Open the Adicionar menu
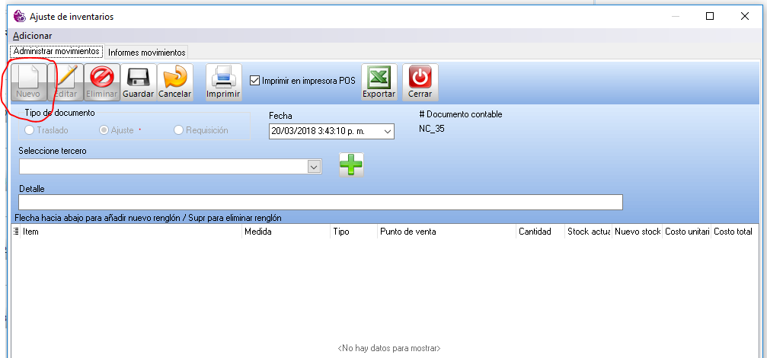This screenshot has width=767, height=358. coord(32,36)
